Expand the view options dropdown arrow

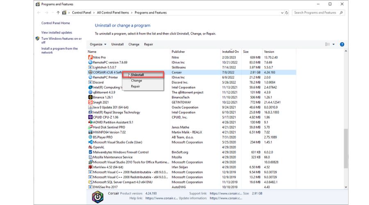point(333,44)
